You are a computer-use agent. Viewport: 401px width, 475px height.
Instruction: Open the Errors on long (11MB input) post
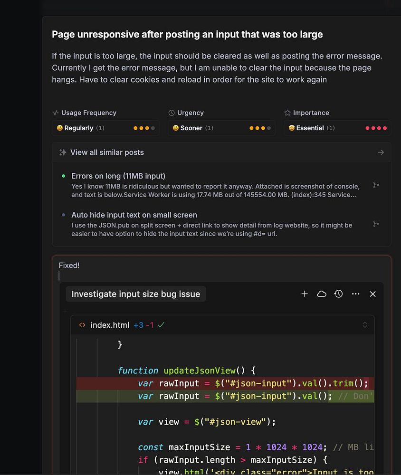pos(118,176)
